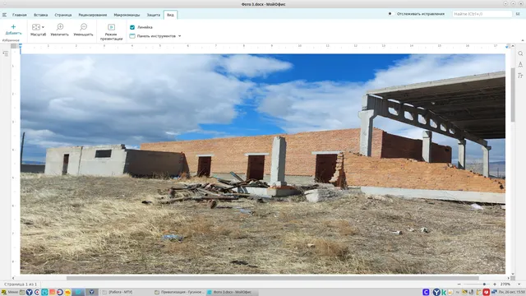Click the icon right of search field
This screenshot has height=296, width=526.
pos(518,14)
